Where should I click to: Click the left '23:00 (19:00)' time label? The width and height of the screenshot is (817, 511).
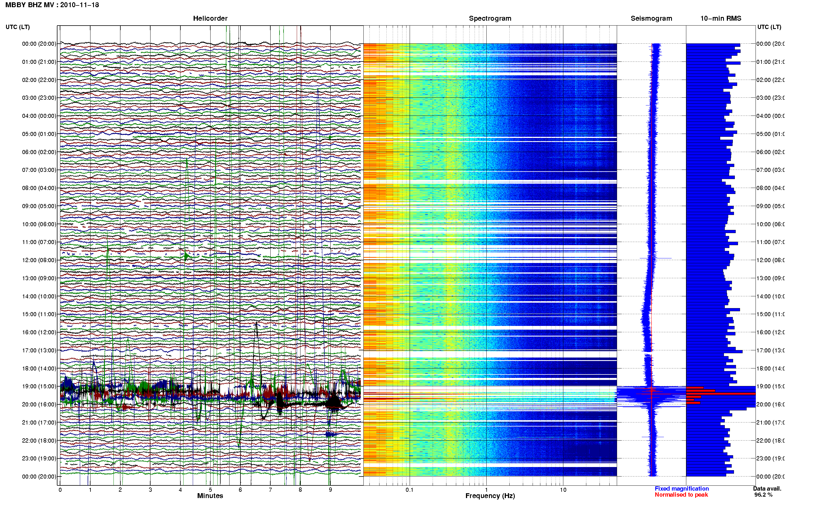(39, 459)
